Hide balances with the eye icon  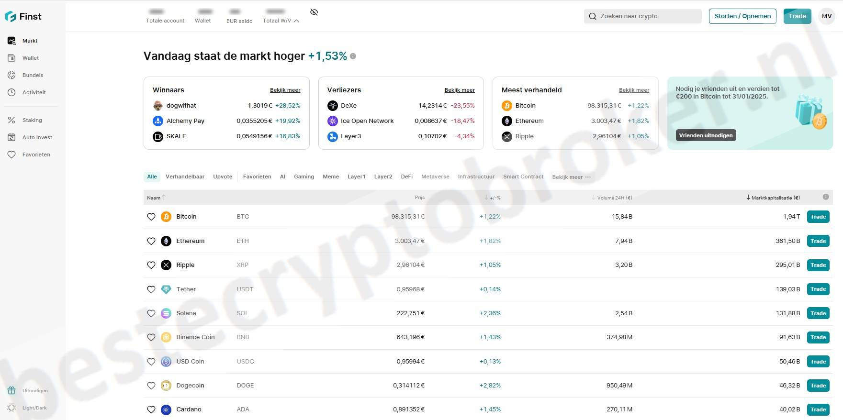pos(314,12)
